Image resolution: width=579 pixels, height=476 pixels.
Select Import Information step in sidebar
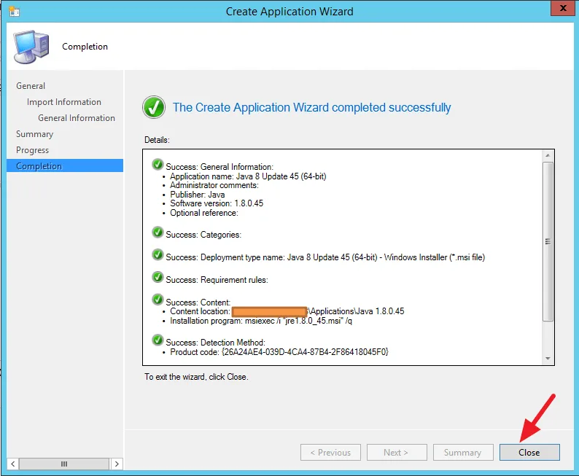[x=64, y=102]
